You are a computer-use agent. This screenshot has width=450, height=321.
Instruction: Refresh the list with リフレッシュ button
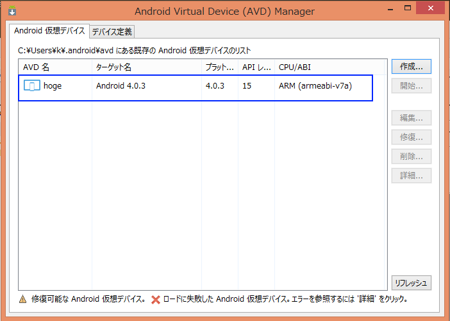pos(412,282)
